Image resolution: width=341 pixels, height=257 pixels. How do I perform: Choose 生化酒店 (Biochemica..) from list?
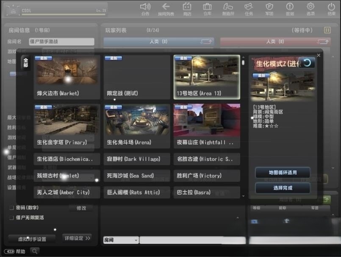(67, 159)
